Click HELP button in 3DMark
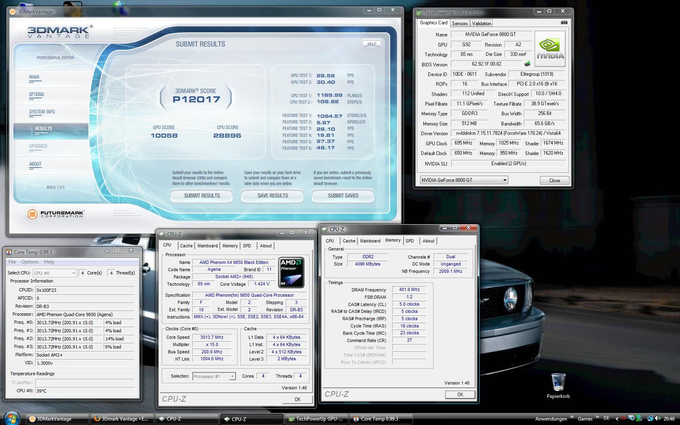 (x=372, y=44)
